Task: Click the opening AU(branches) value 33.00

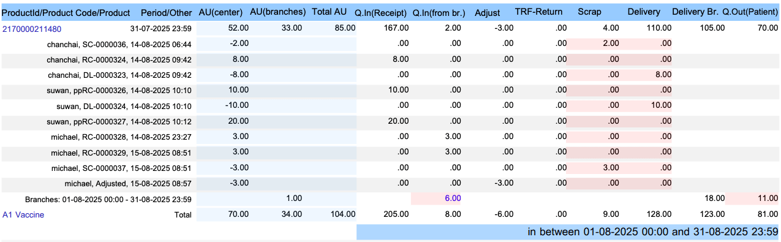Action: pos(292,28)
